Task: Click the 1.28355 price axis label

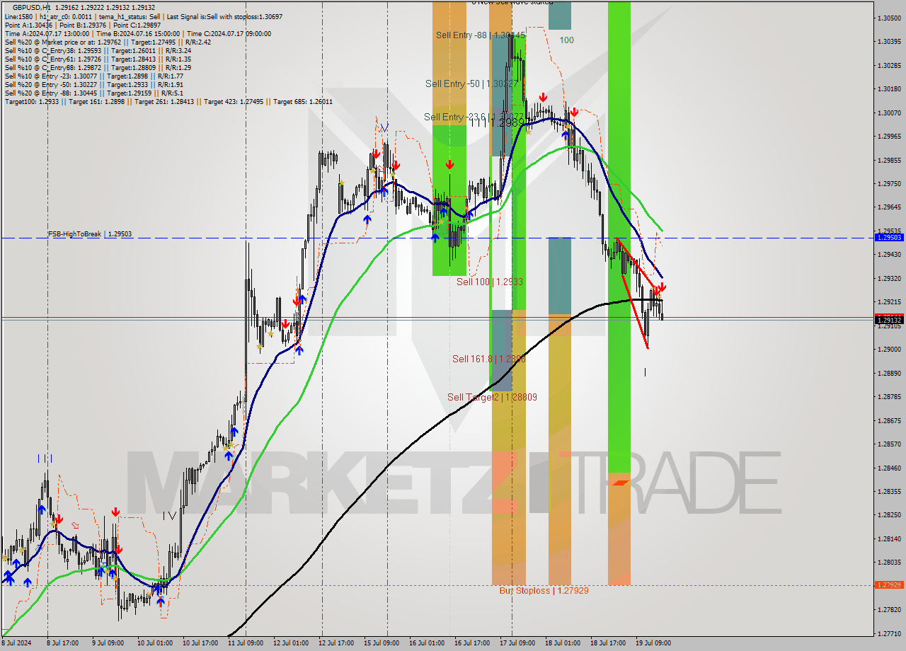Action: coord(889,491)
